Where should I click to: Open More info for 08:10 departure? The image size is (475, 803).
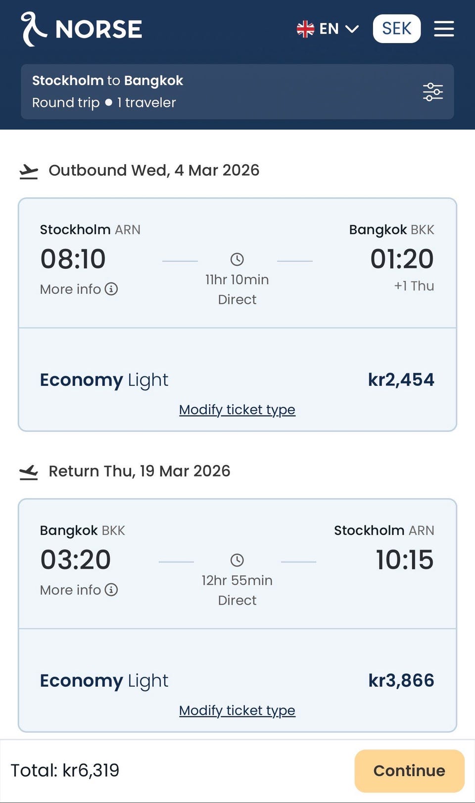point(70,289)
